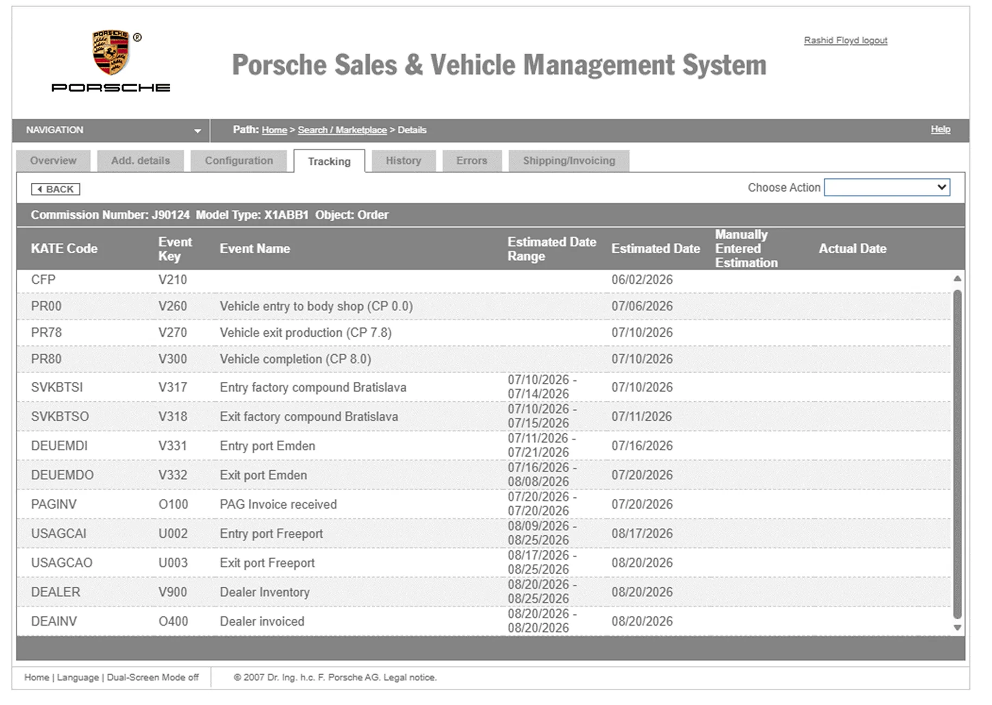Click the Event Name column header
Image resolution: width=992 pixels, height=705 pixels.
tap(255, 248)
